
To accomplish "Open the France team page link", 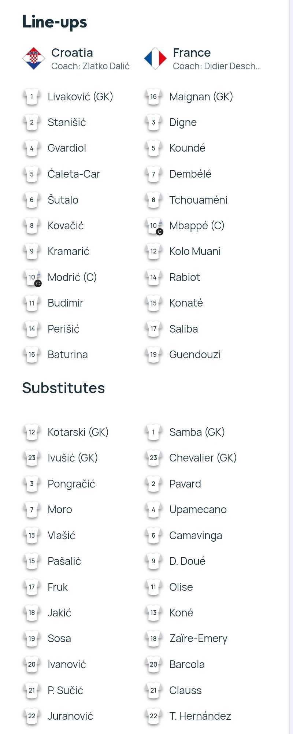I will 192,53.
